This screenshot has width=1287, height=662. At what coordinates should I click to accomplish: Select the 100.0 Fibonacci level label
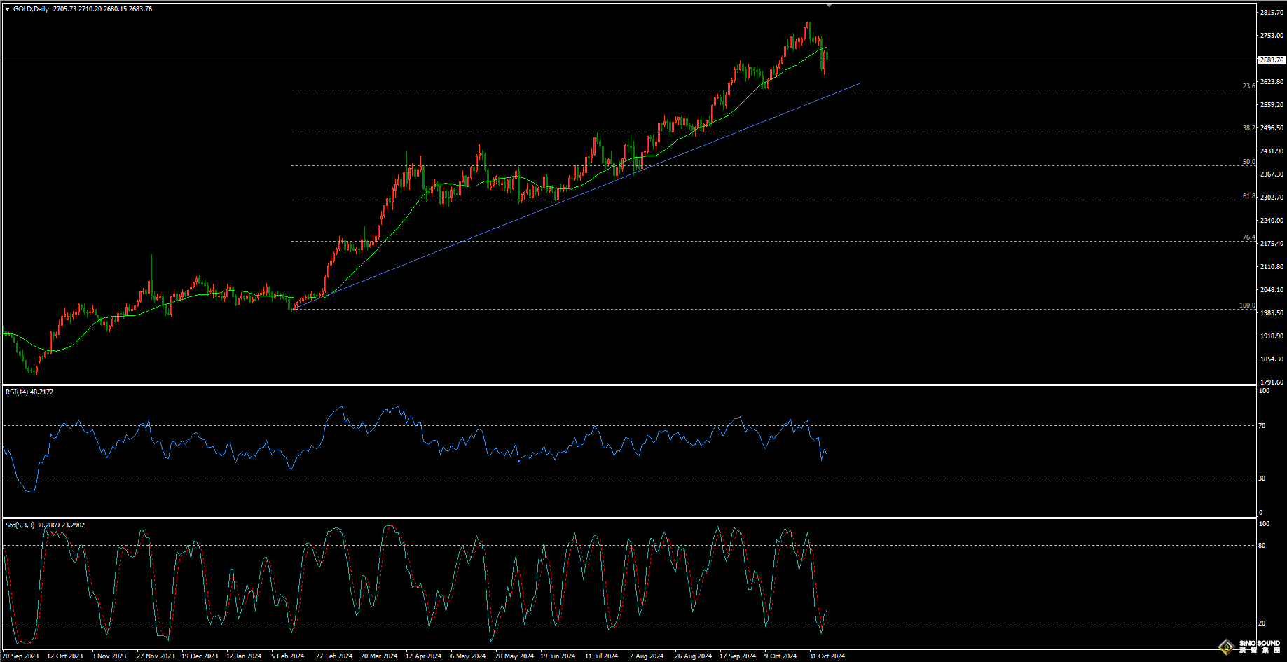coord(1247,305)
